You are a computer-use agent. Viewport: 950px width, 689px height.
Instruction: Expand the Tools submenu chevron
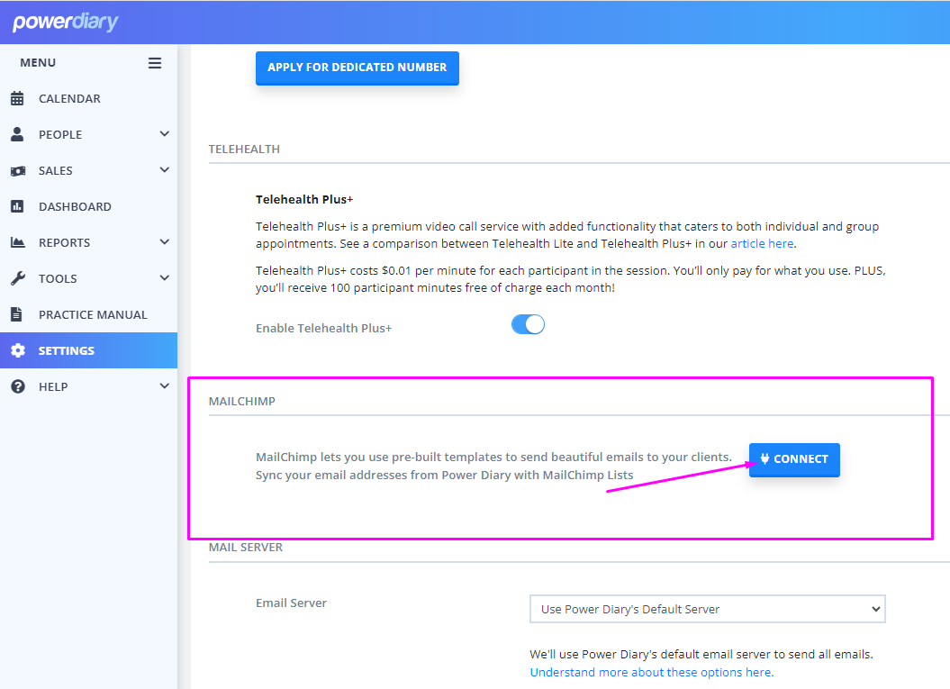click(164, 278)
